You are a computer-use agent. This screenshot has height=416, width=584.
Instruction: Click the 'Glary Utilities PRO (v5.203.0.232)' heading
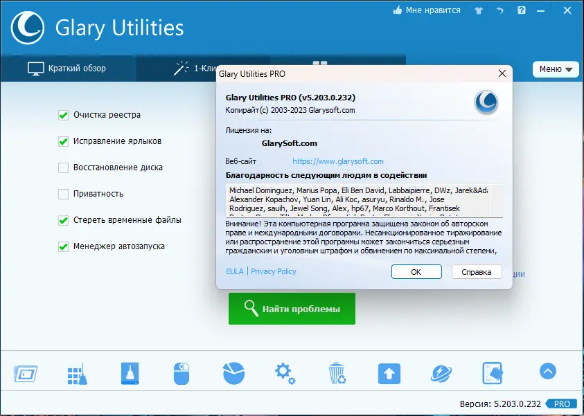coord(290,98)
